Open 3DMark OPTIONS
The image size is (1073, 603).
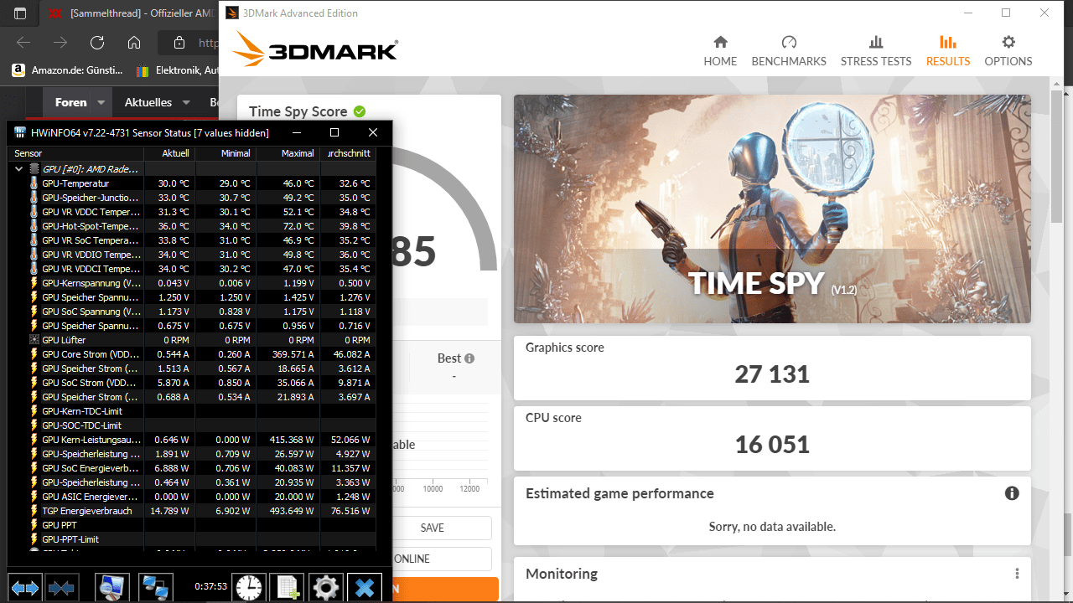tap(1008, 51)
